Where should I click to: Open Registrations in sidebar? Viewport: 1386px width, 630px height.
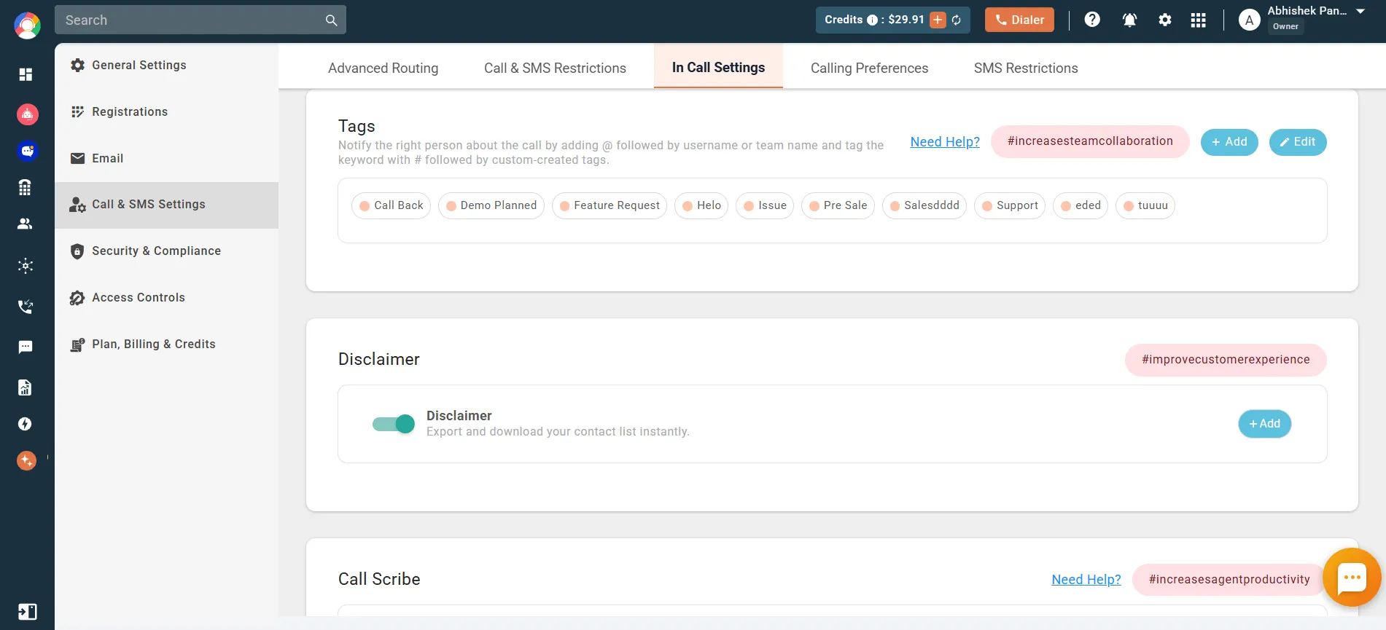tap(167, 111)
